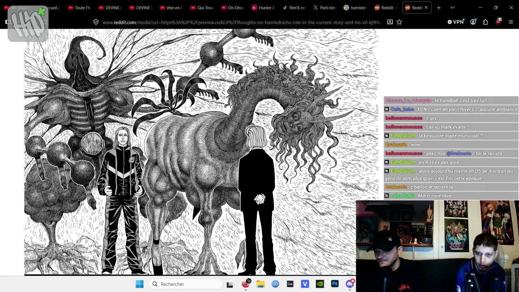Screen dimensions: 519x292
Task: Switch to the "Qui Trouv" tab
Action: 202,8
